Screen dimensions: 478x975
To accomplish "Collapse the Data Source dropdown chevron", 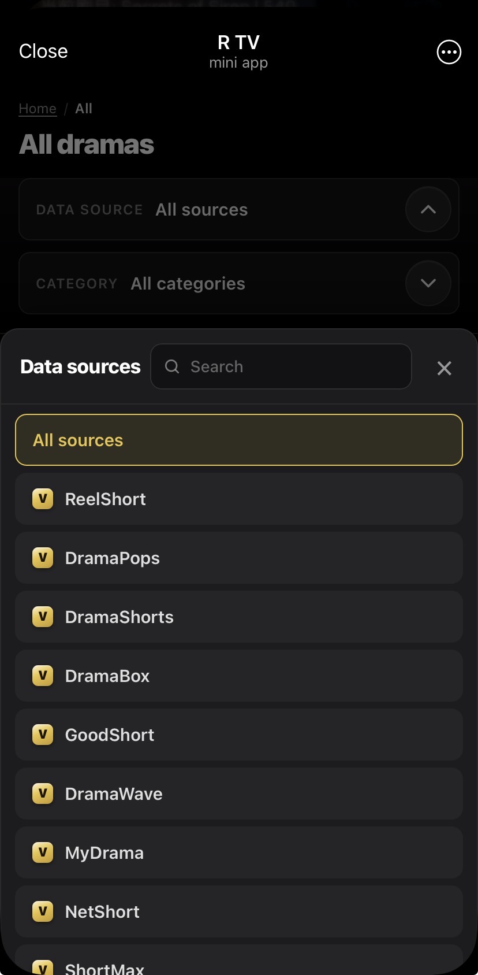I will point(428,209).
